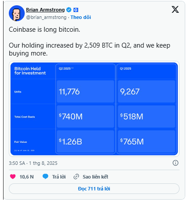
Task: Click Sao liên kết to copy link
Action: [95, 177]
